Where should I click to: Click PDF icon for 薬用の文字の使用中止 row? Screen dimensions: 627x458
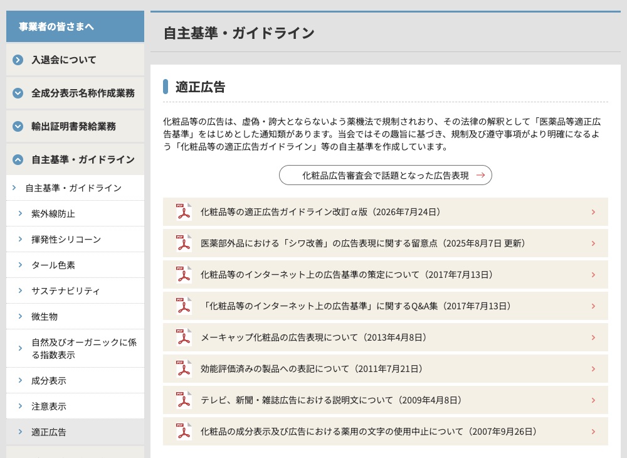tap(184, 431)
